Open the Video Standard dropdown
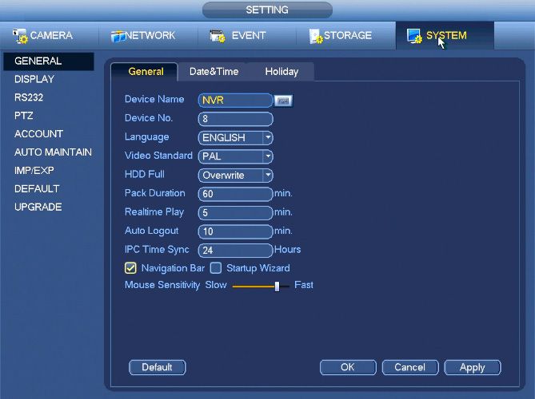 point(236,156)
